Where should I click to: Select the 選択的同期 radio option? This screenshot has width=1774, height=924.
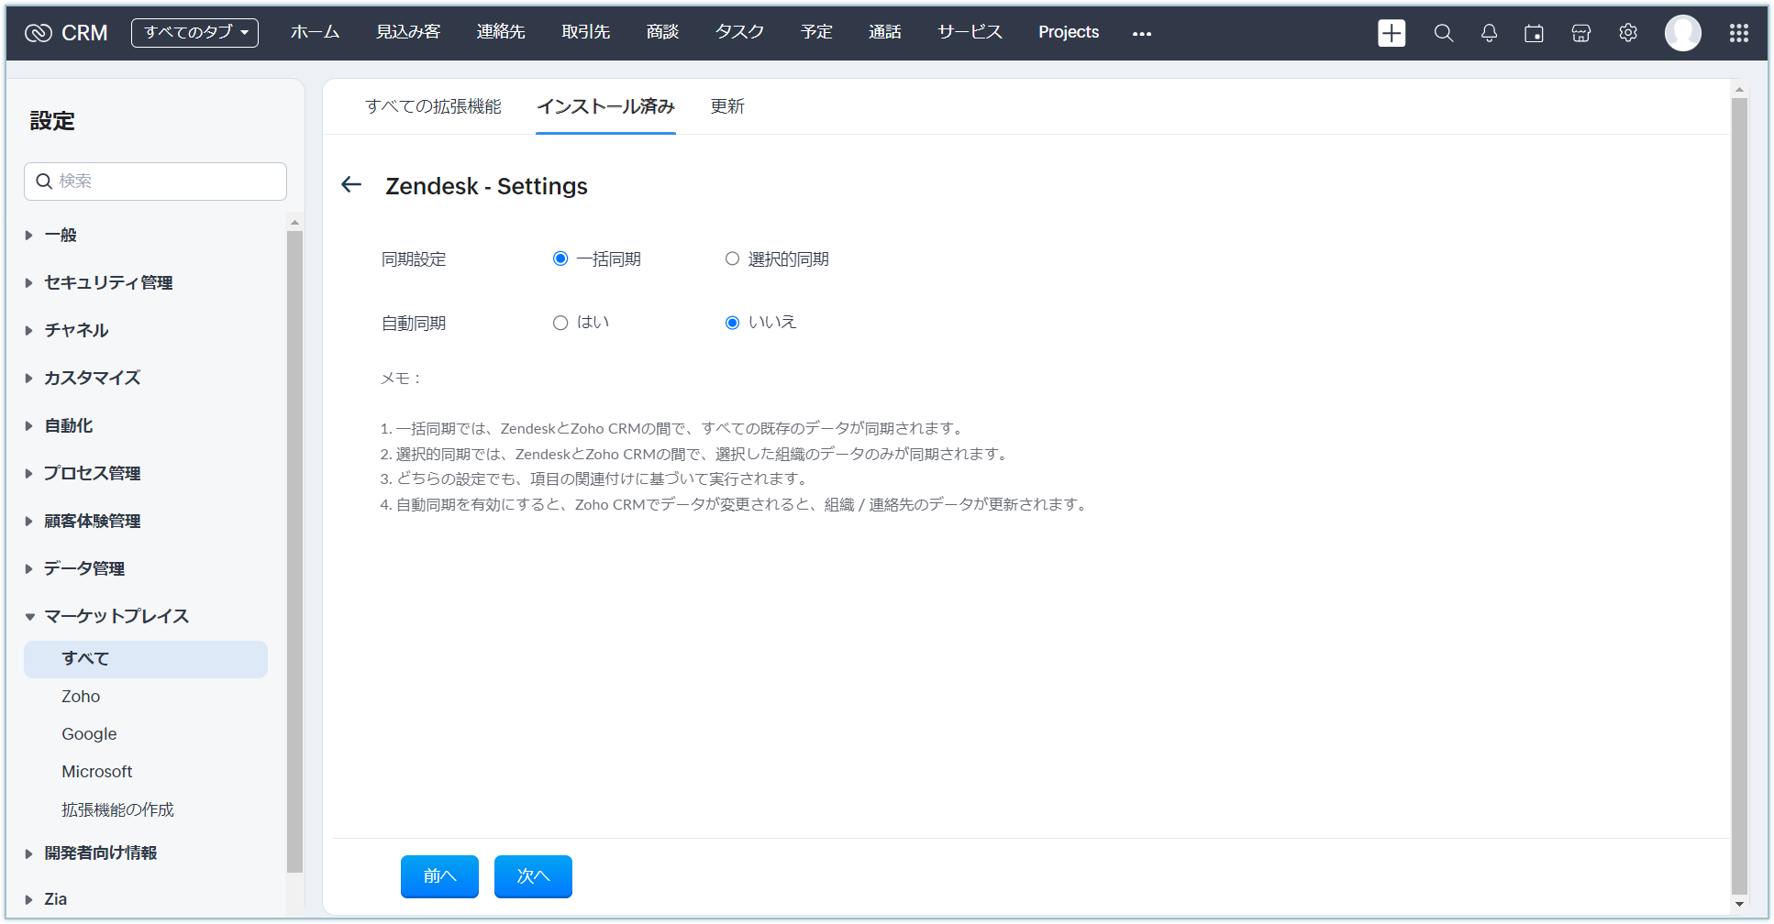tap(732, 259)
